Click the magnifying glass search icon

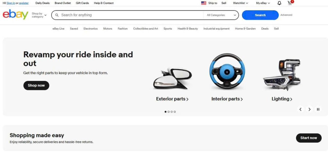click(57, 15)
